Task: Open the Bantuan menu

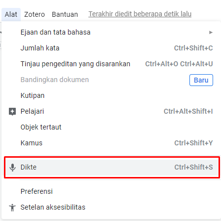Action: point(65,14)
